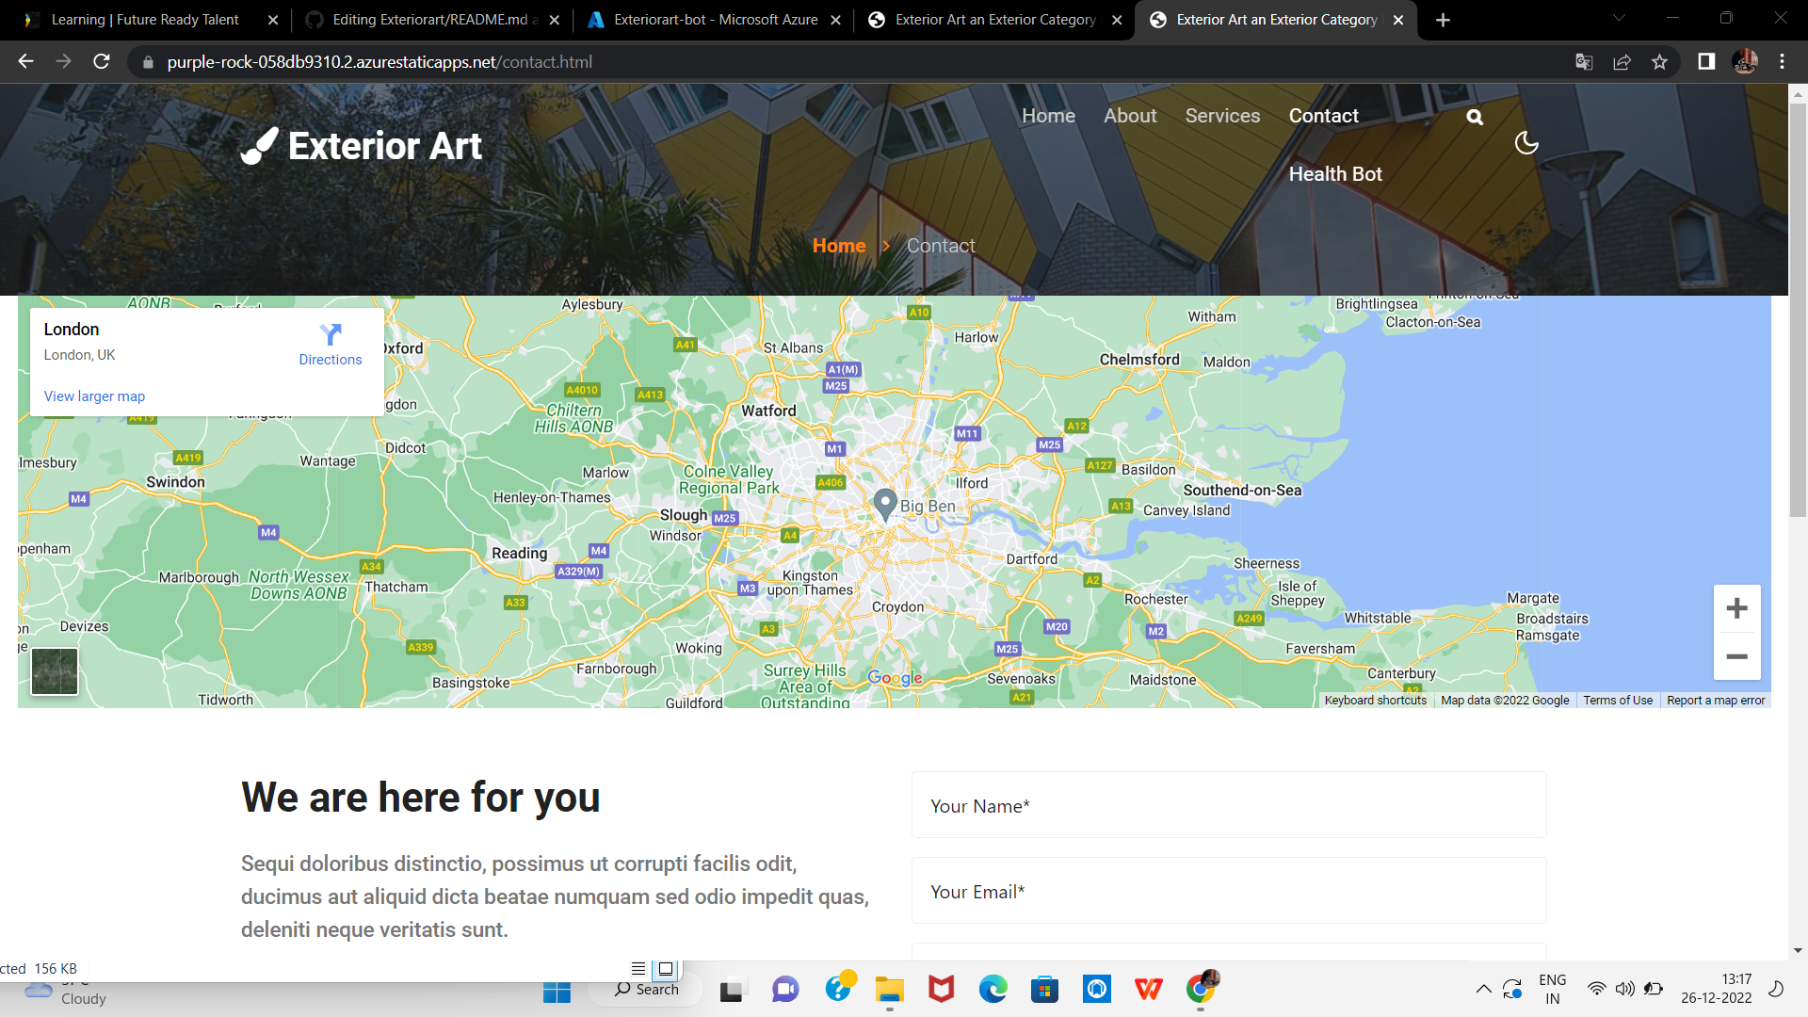1808x1017 pixels.
Task: Click the View larger map link
Action: pos(94,396)
